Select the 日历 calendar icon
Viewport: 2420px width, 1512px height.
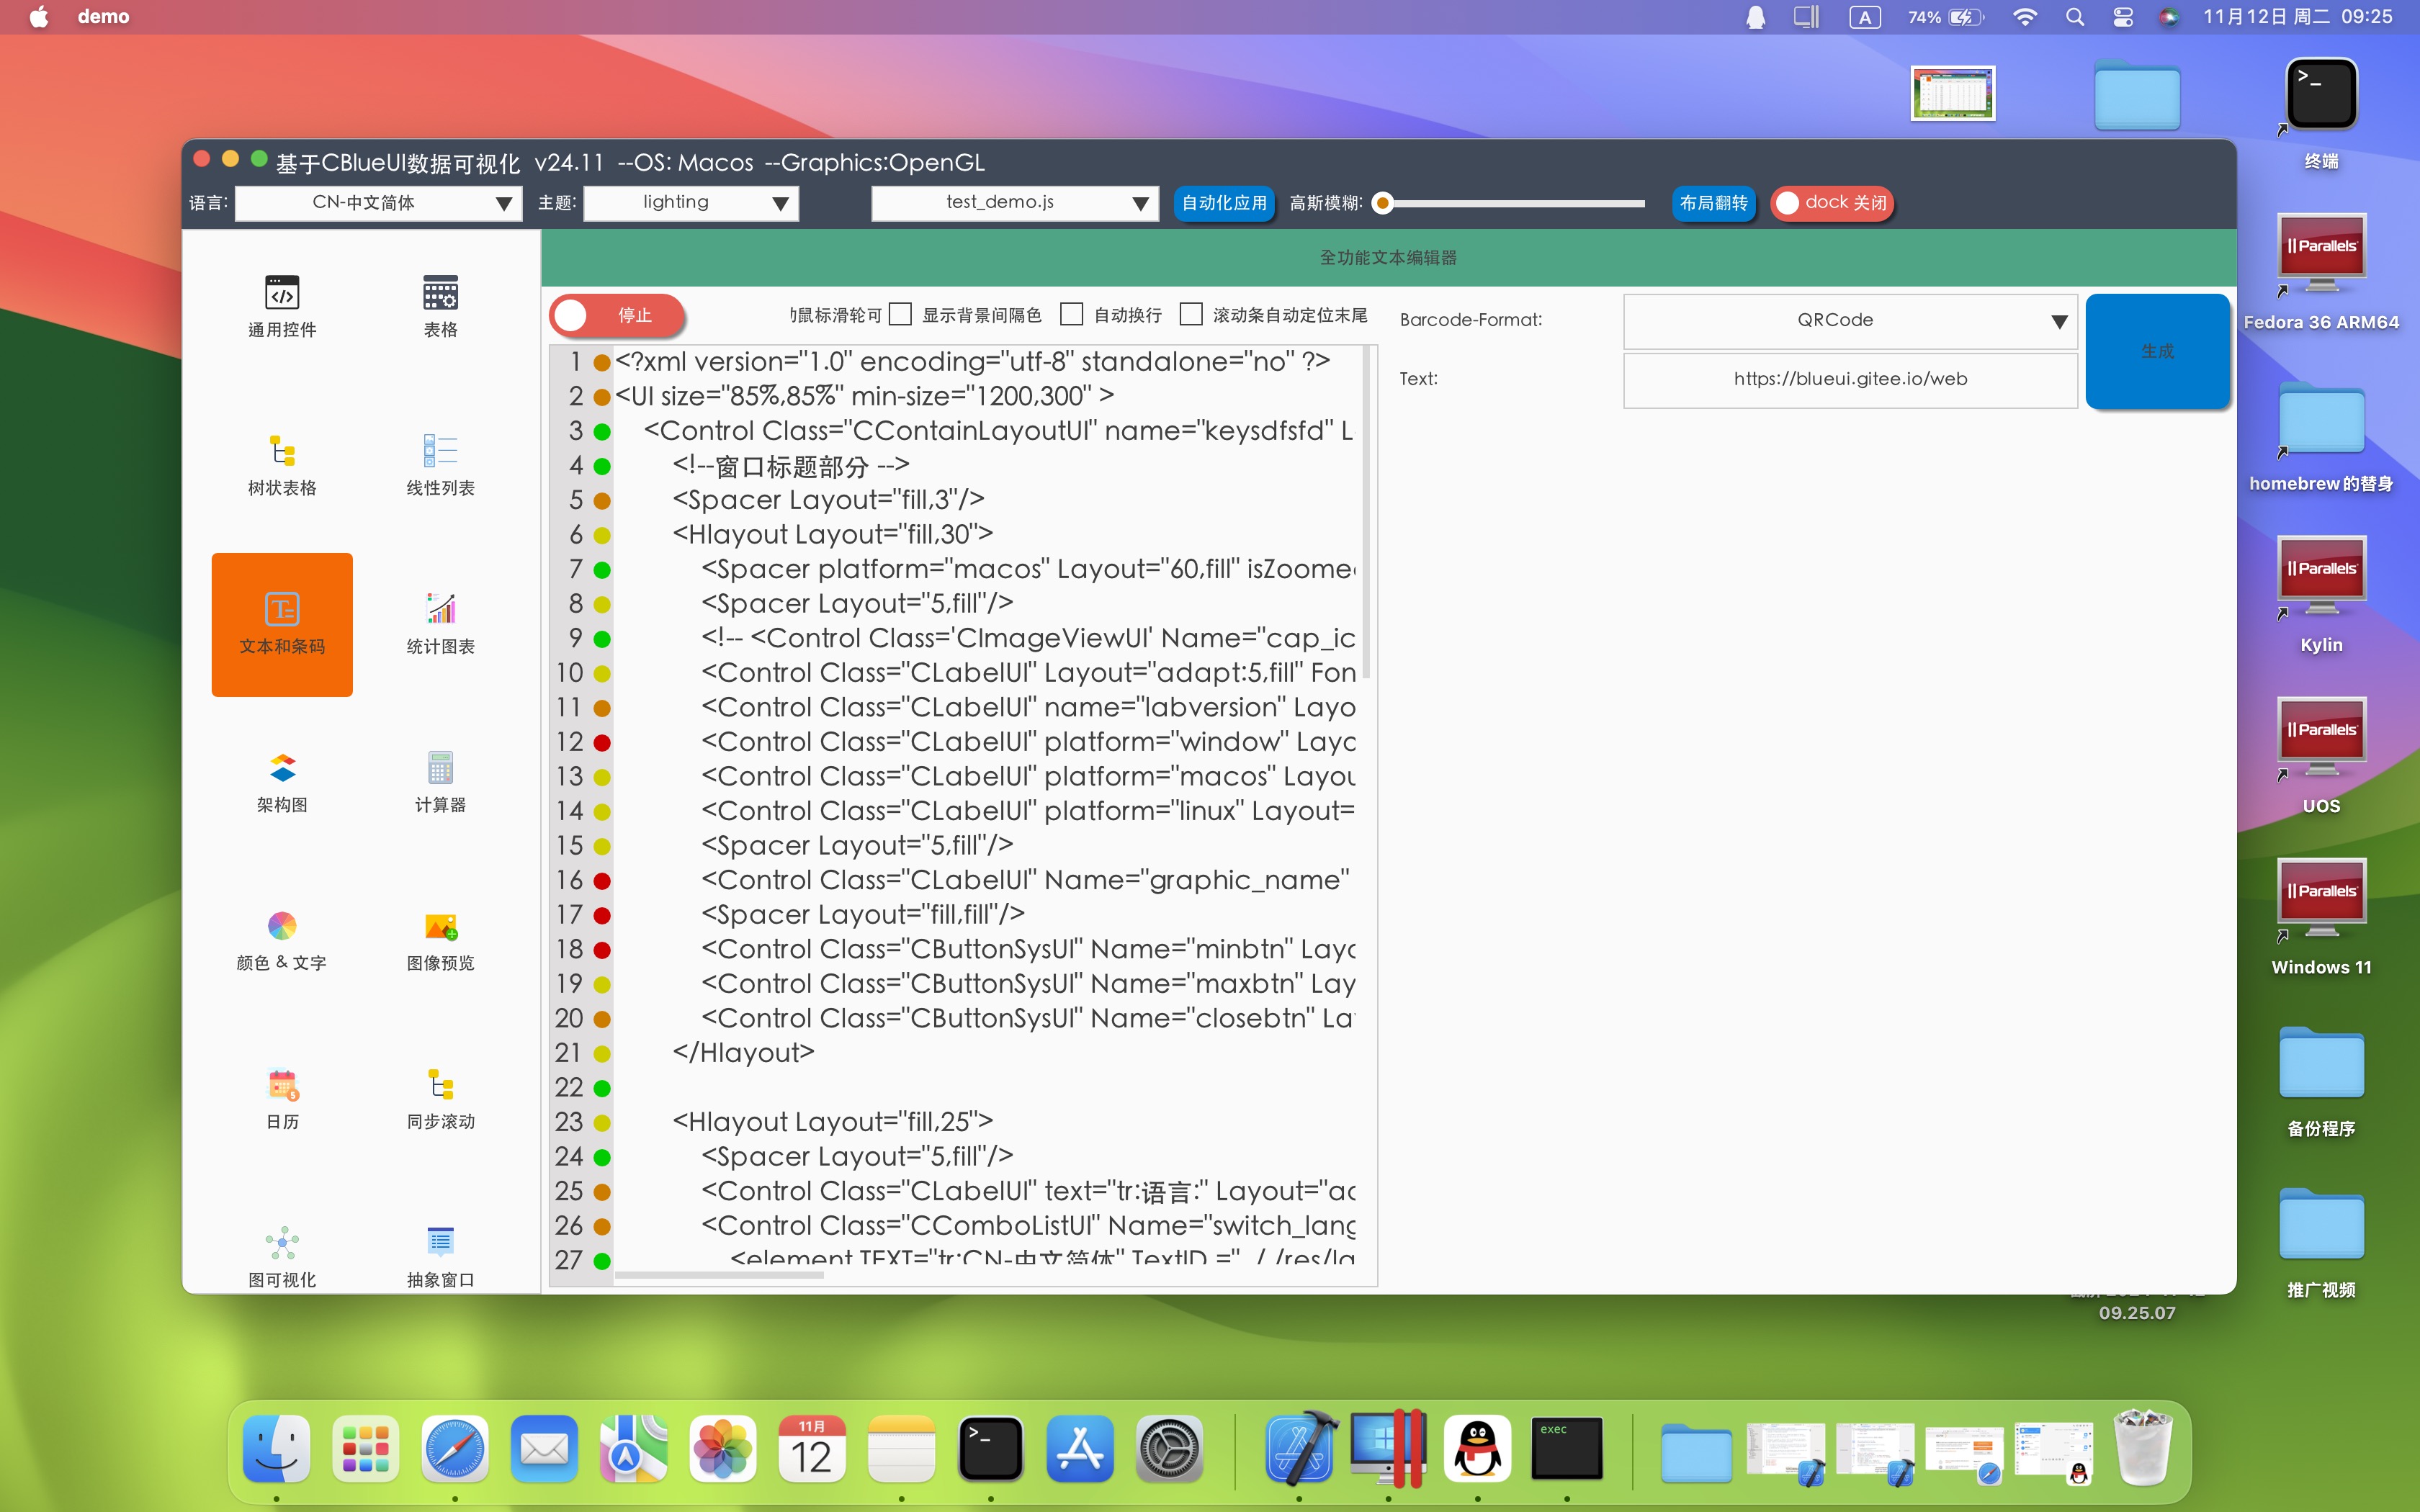coord(282,1086)
